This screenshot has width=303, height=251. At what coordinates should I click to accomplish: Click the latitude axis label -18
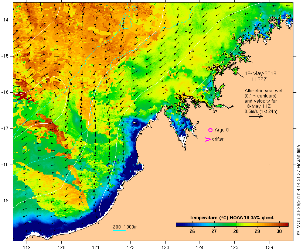pyautogui.click(x=5, y=165)
